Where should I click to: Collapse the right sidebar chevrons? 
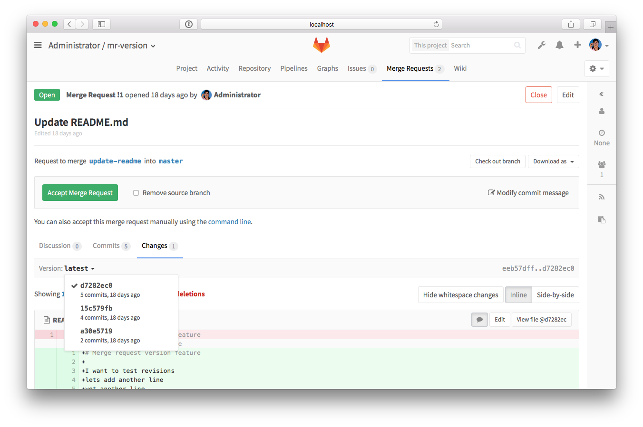coord(601,94)
